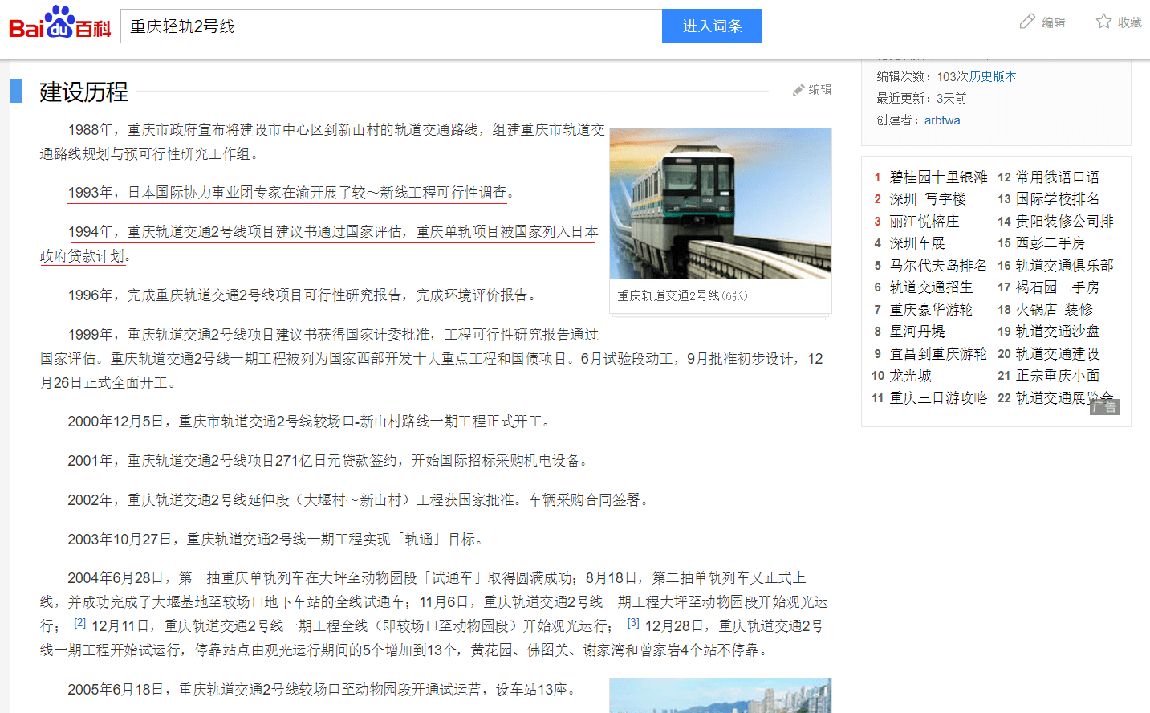Click citation reference [2]
The width and height of the screenshot is (1150, 713).
pos(79,622)
